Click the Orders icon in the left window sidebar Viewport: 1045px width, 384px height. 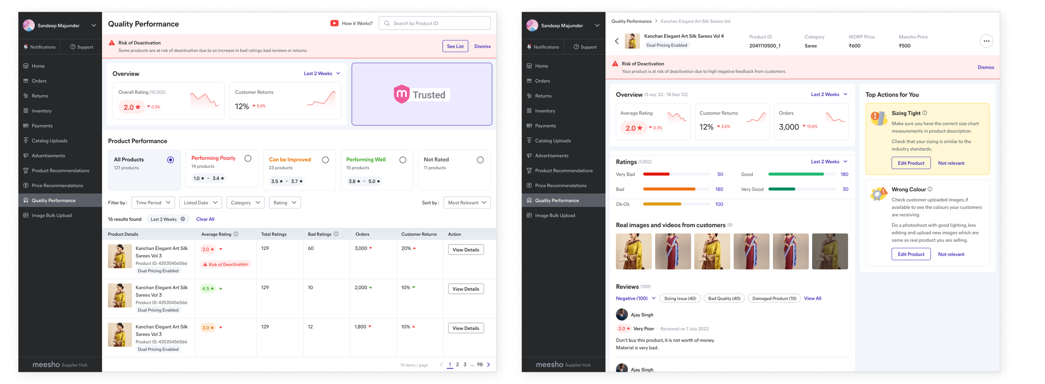tap(26, 81)
